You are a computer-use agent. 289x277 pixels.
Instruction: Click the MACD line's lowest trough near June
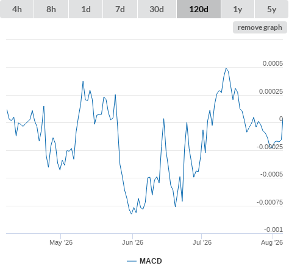tap(131, 214)
